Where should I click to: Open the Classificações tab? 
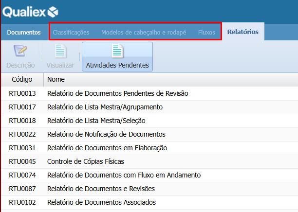tap(71, 33)
